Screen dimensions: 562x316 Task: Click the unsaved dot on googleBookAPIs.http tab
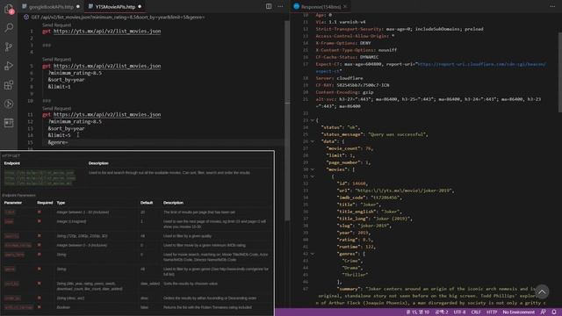(x=78, y=6)
